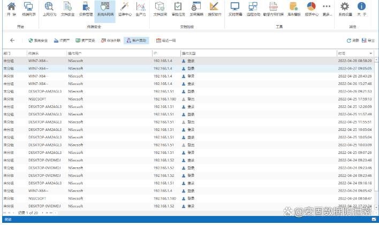Switch to the IT资产 tab
The height and width of the screenshot is (225, 379).
coord(62,41)
